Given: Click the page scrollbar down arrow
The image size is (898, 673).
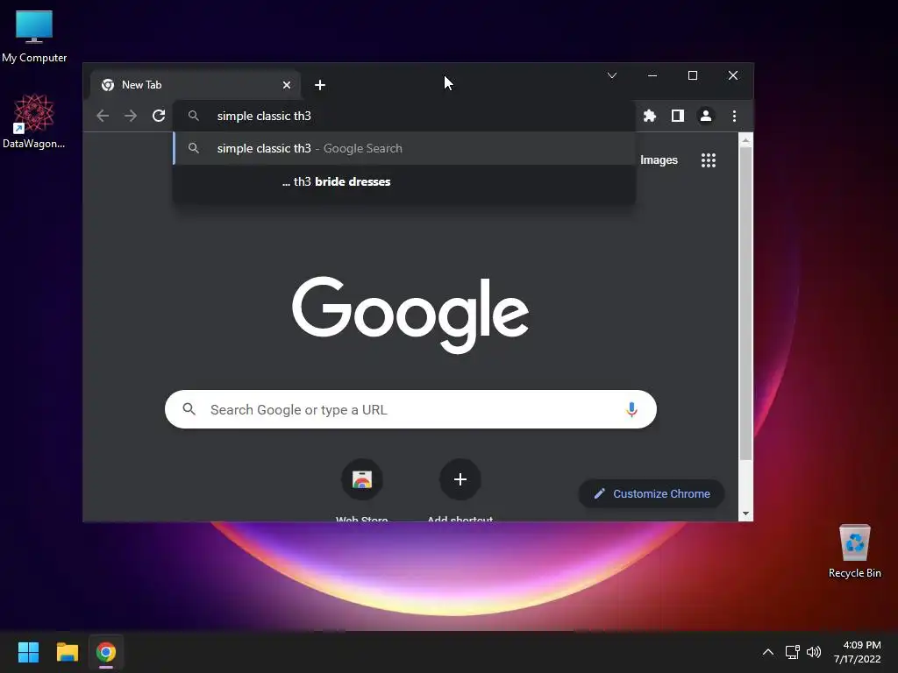Looking at the screenshot, I should 745,514.
